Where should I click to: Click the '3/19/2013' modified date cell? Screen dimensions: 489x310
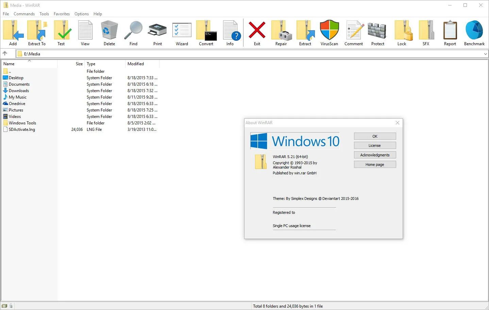[x=142, y=130]
